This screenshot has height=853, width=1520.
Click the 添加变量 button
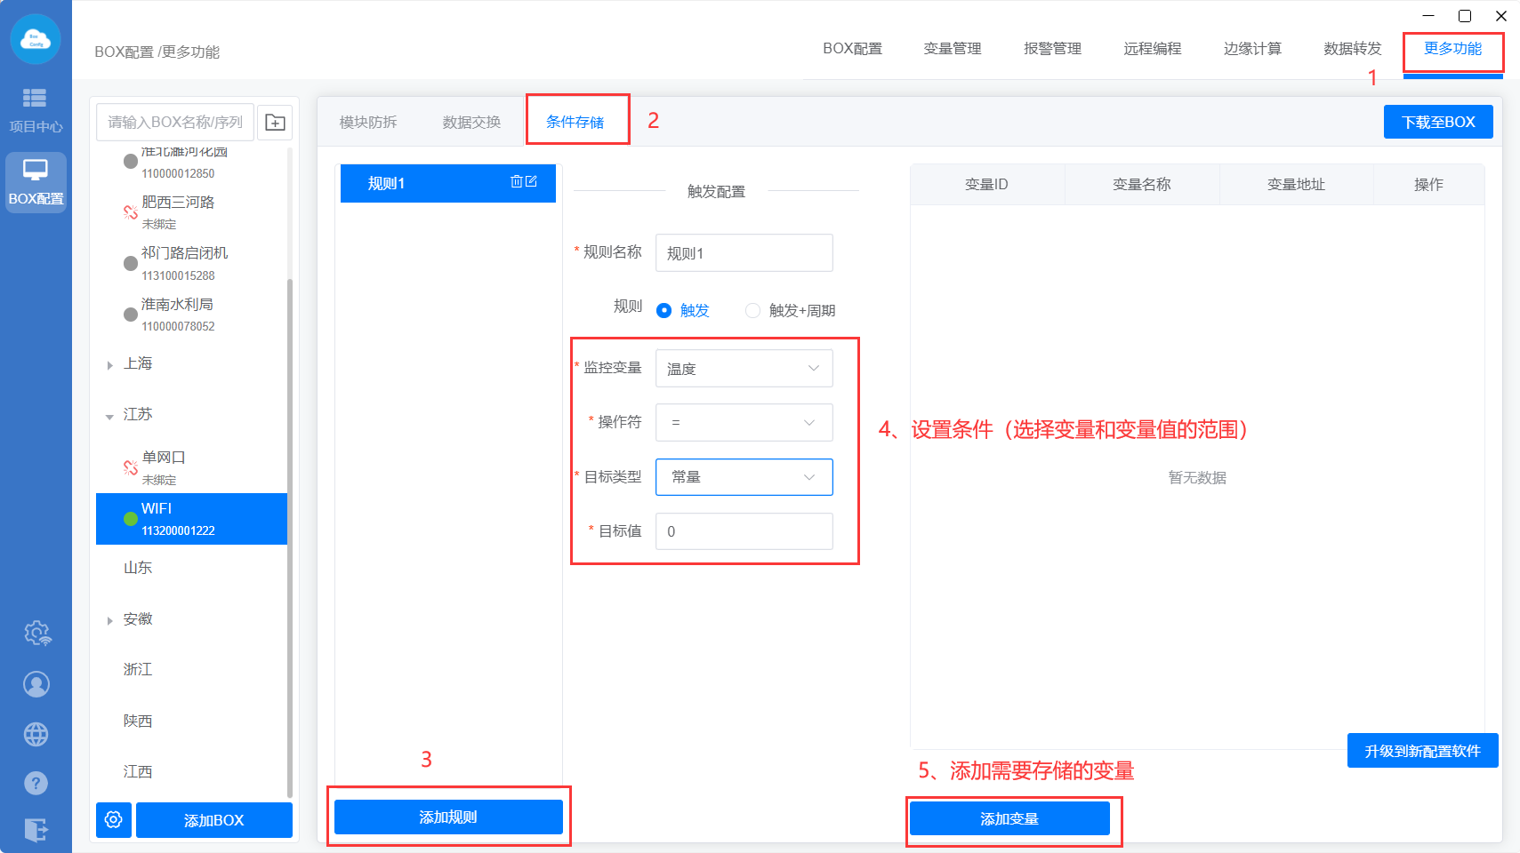(1009, 818)
